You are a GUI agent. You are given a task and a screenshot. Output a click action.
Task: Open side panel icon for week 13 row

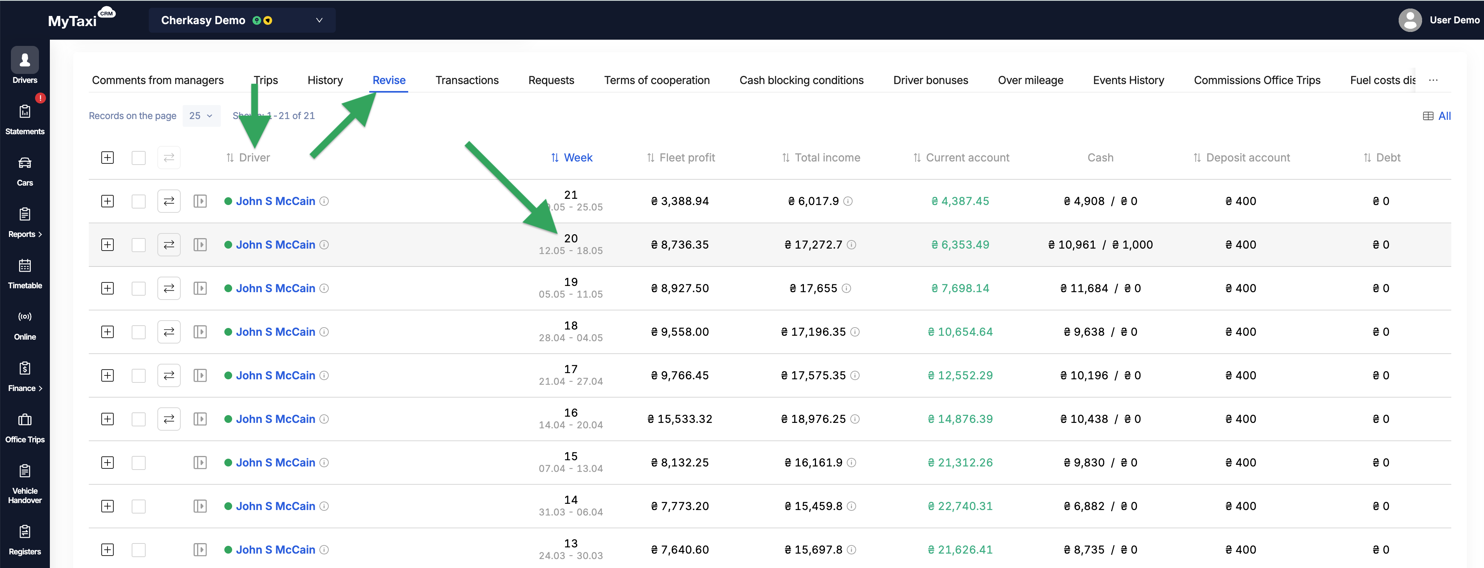click(x=200, y=550)
